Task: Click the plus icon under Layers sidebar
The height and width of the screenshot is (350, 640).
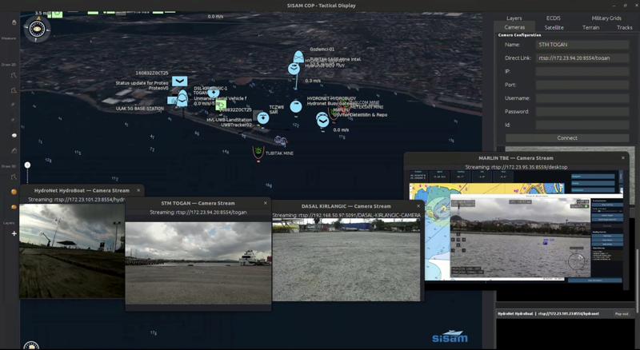Action: pos(14,234)
